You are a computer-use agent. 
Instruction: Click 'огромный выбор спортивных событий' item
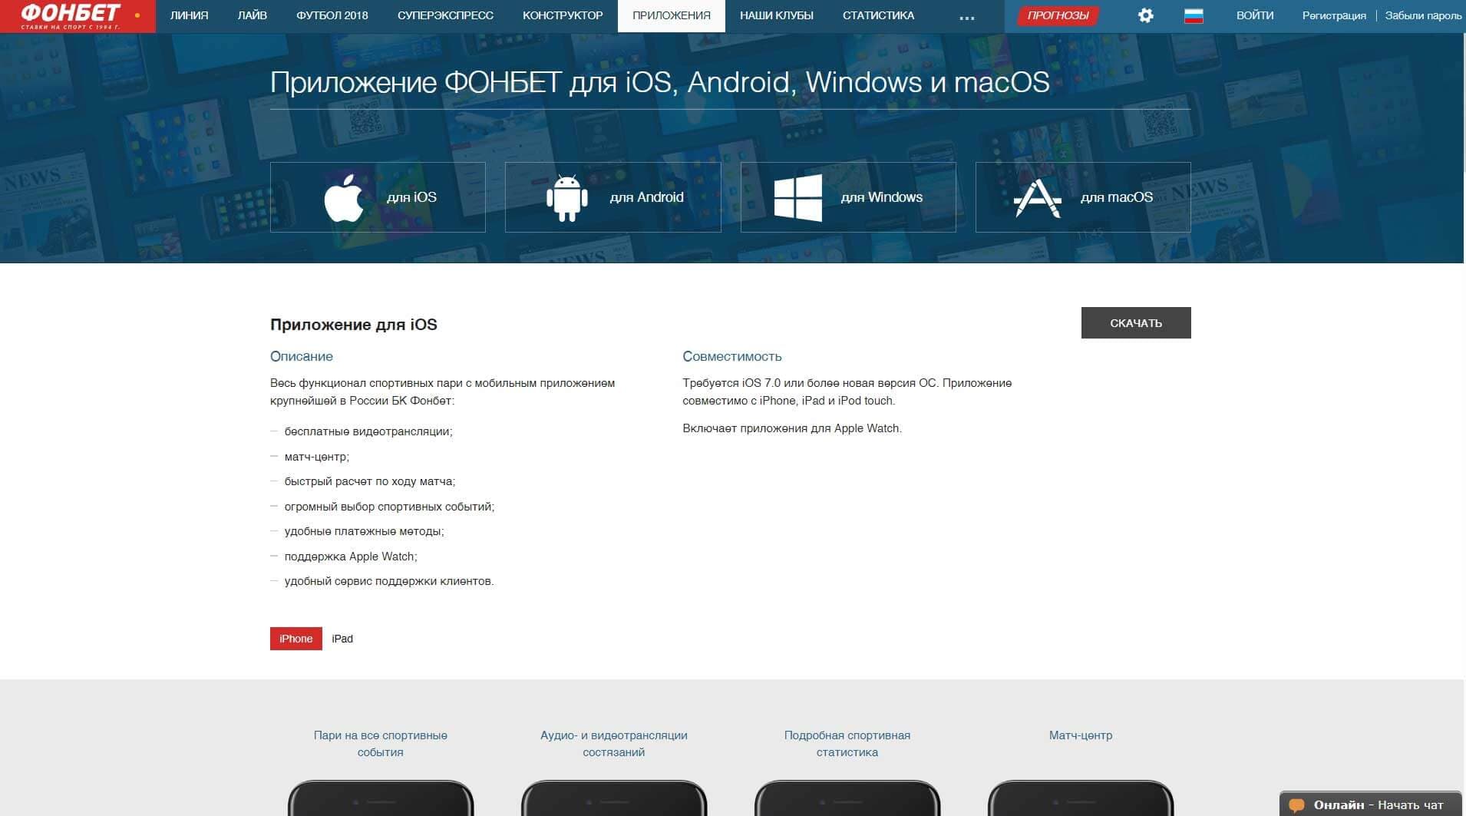coord(389,507)
